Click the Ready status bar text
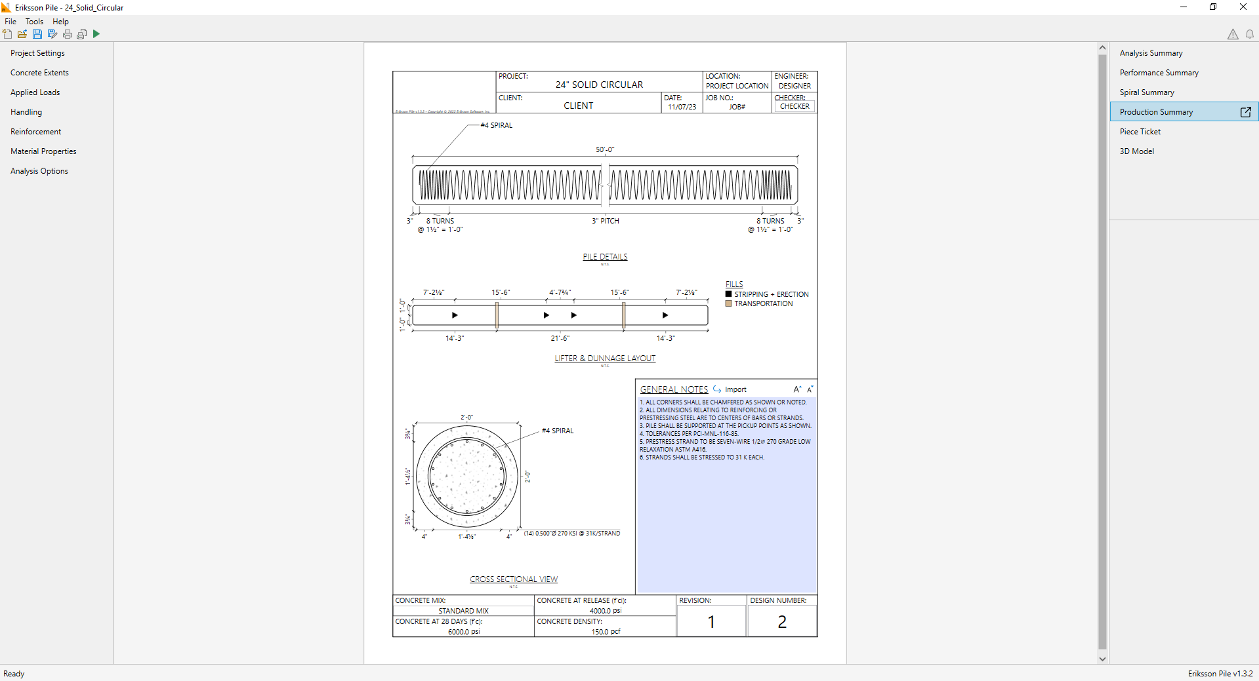The image size is (1259, 681). (x=14, y=674)
